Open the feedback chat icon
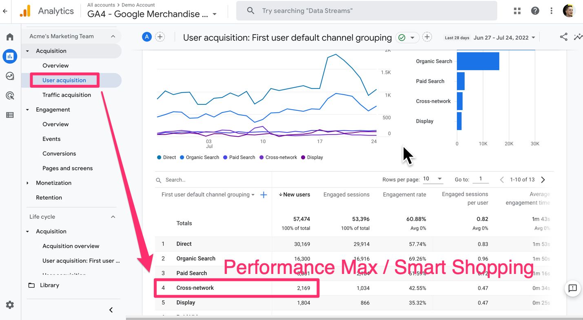The height and width of the screenshot is (320, 583). [573, 288]
